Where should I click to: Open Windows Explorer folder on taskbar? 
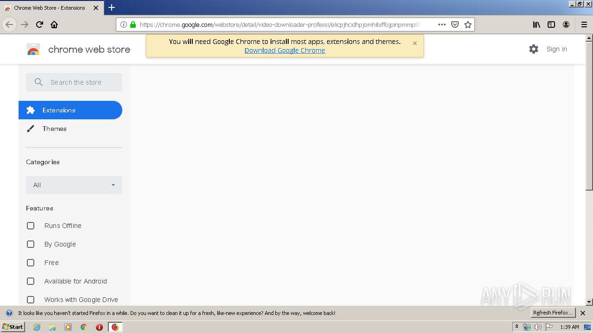click(52, 327)
